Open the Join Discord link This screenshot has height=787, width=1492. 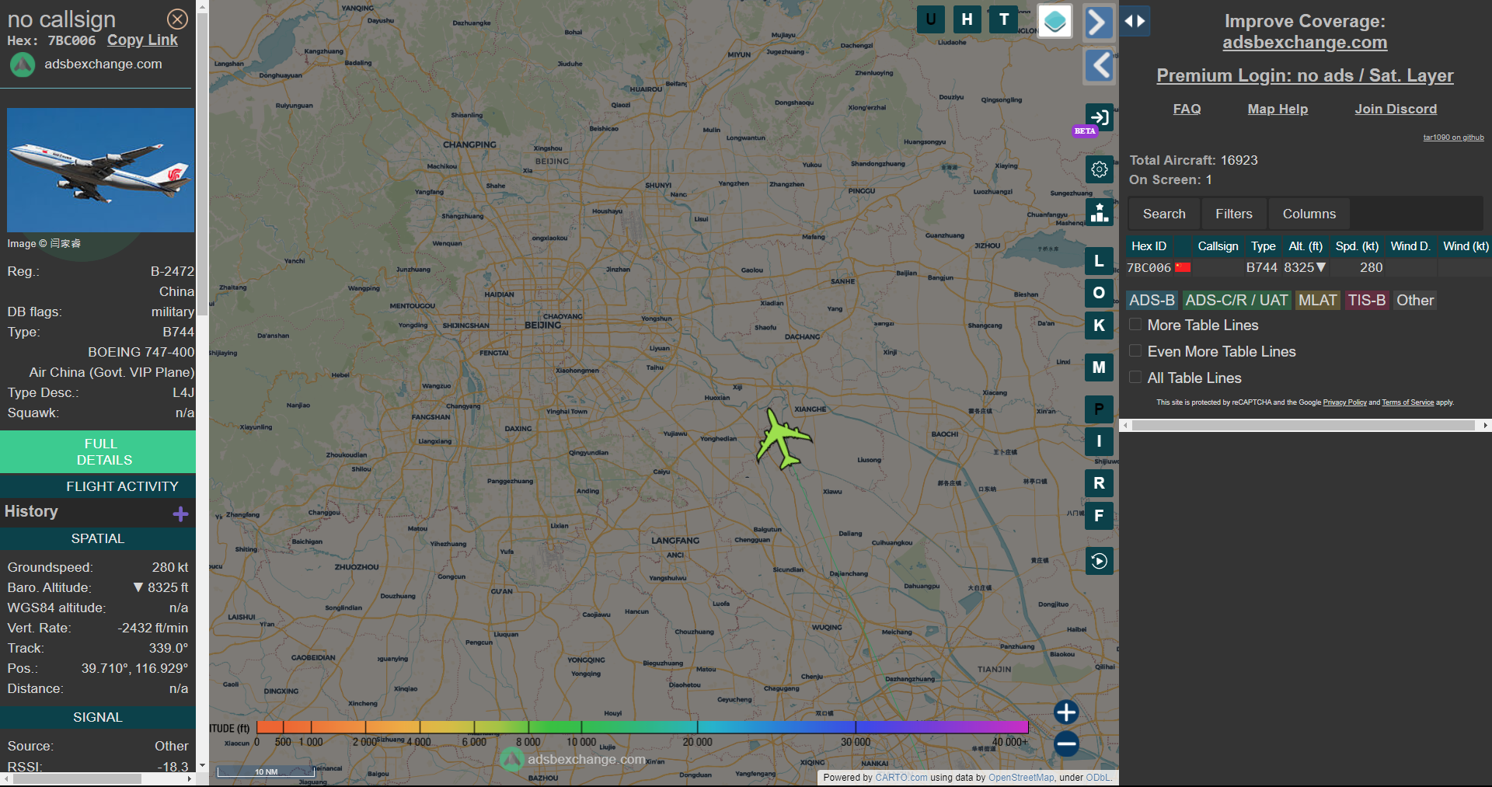1396,109
